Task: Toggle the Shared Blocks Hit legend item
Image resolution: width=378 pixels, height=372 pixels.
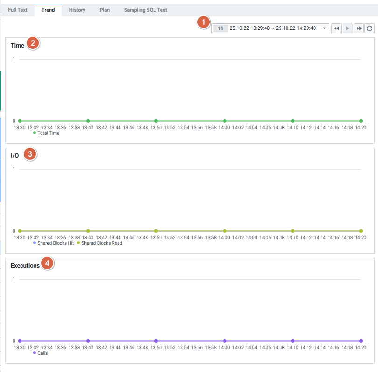Action: (54, 243)
